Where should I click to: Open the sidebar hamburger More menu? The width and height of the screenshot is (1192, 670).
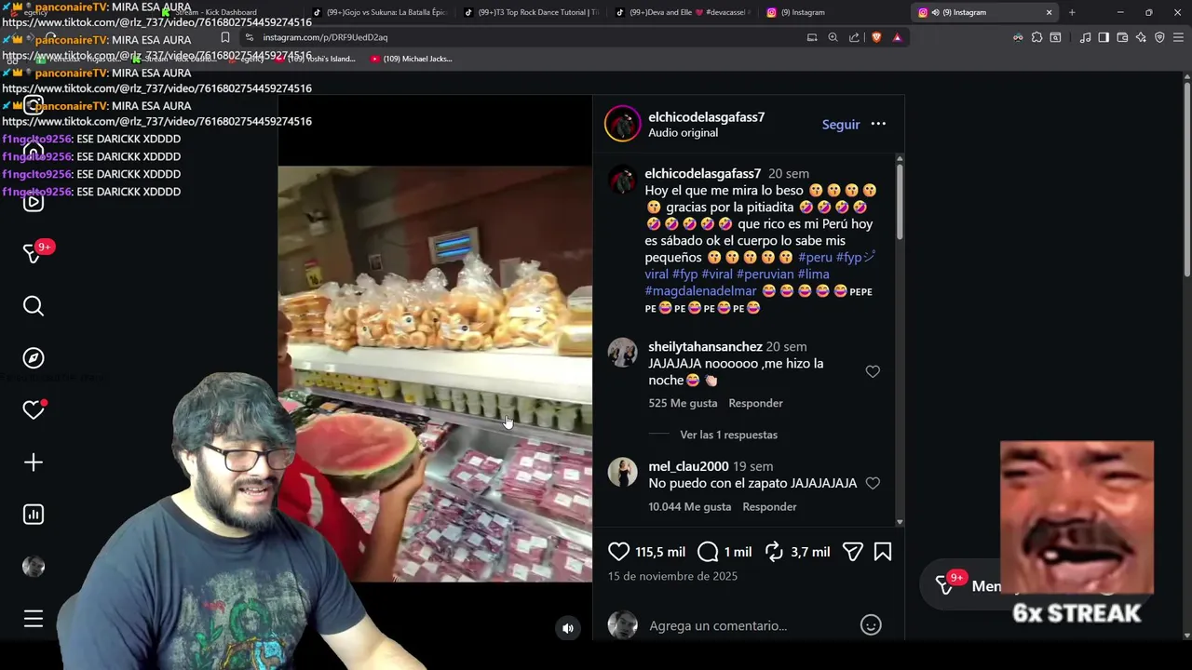coord(34,619)
